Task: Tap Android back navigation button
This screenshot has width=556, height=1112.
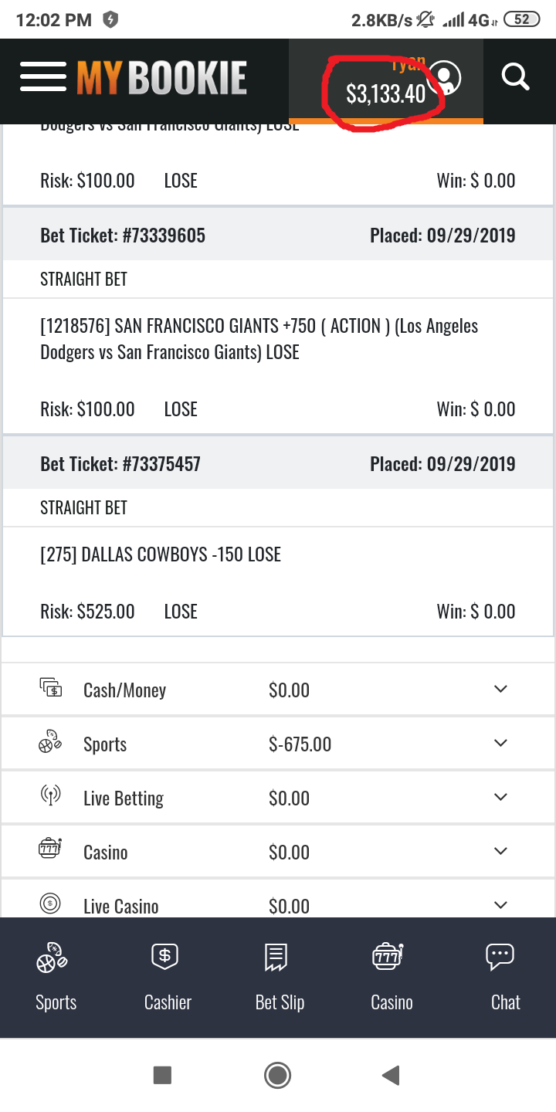Action: click(x=391, y=1075)
